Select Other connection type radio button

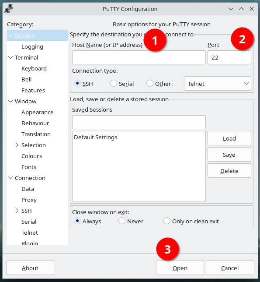tap(150, 83)
